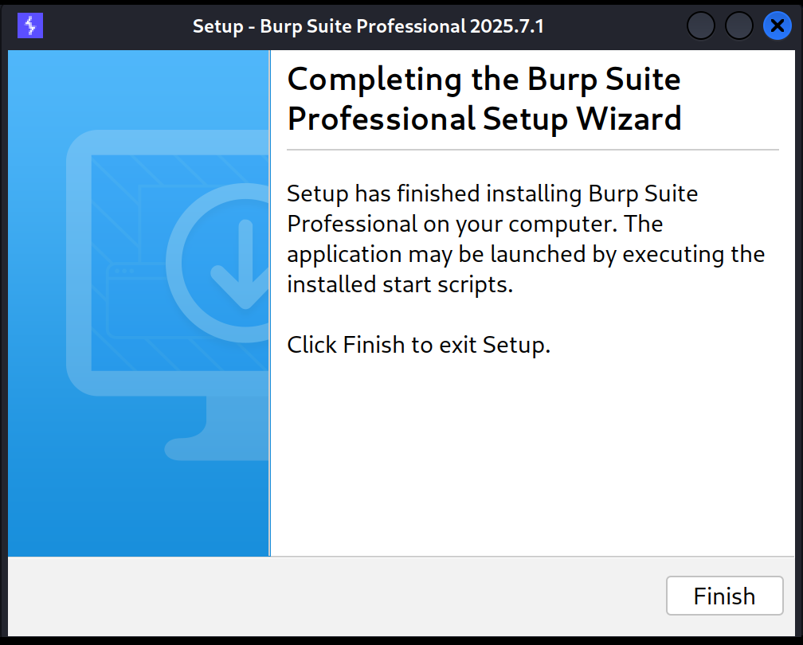This screenshot has height=645, width=803.
Task: Click the "Professional Setup Wizard" heading line
Action: coord(484,119)
